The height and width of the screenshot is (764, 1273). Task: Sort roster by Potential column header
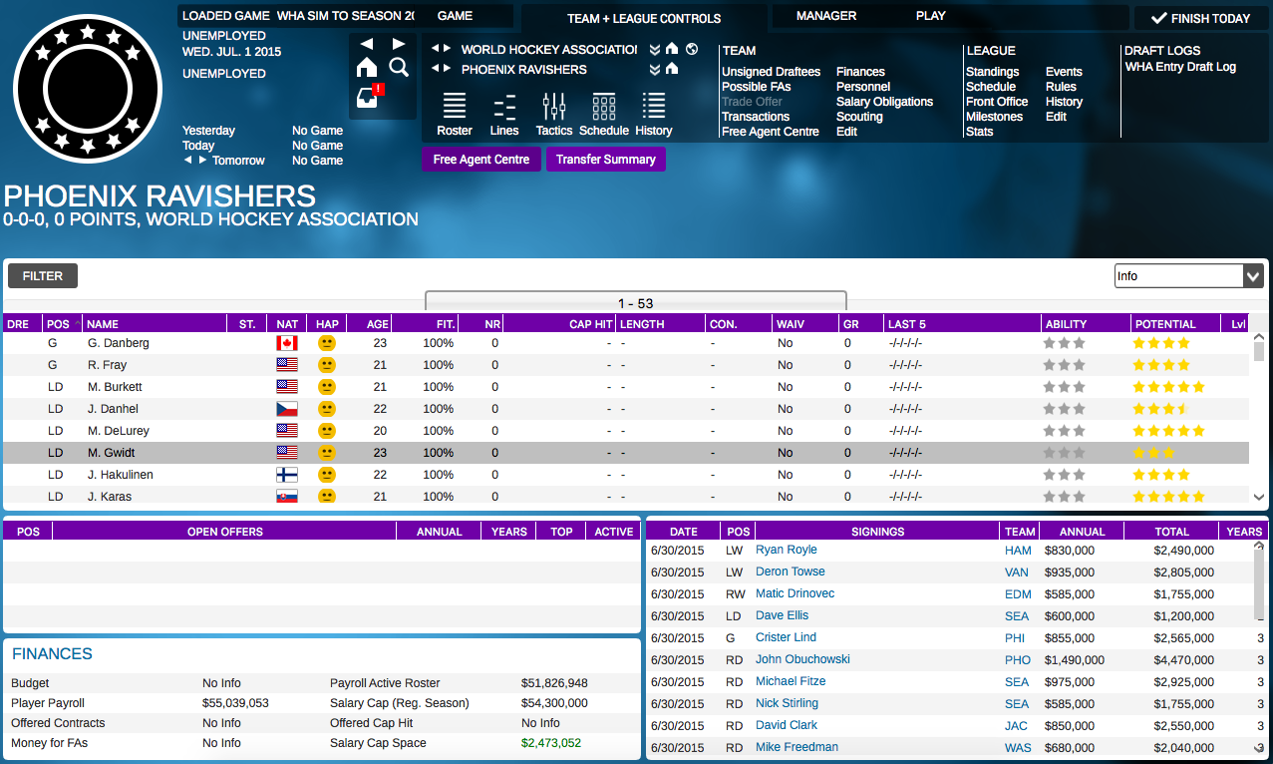(1164, 324)
